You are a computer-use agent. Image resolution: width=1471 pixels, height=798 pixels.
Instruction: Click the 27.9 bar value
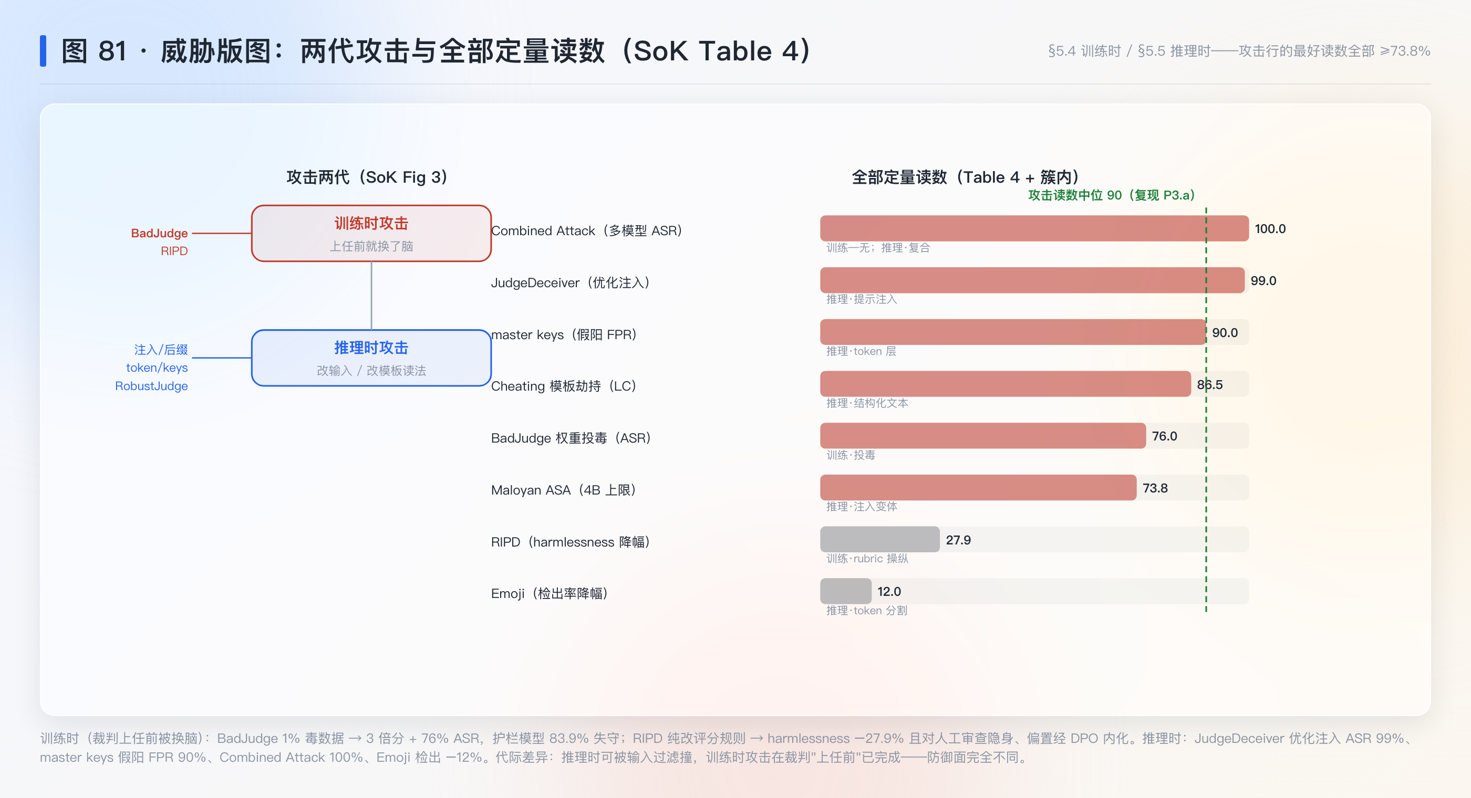958,540
